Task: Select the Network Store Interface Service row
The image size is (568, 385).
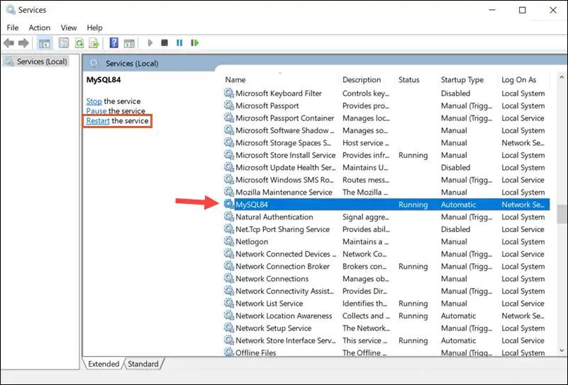Action: coord(386,340)
